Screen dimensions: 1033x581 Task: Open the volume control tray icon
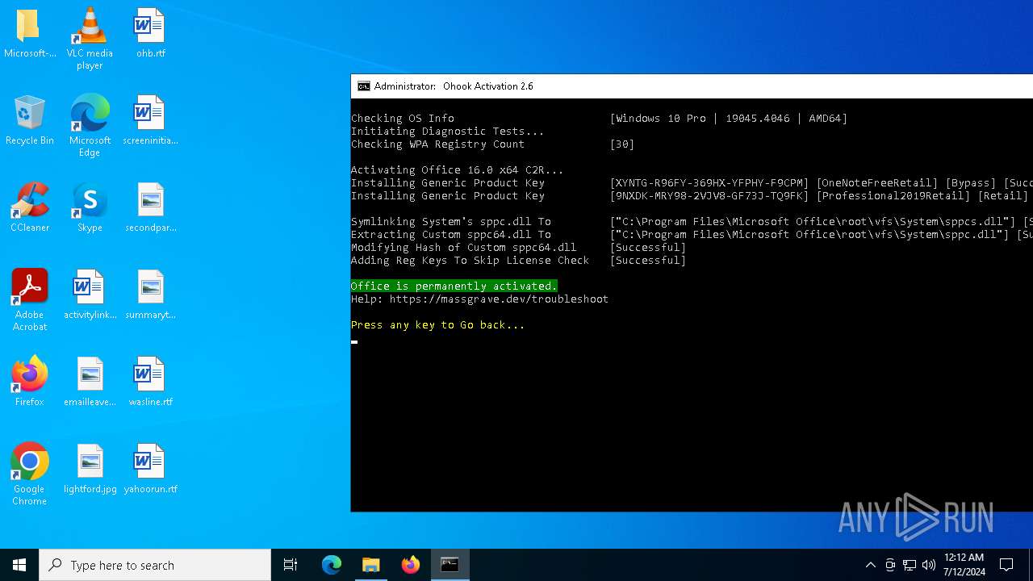pos(929,565)
